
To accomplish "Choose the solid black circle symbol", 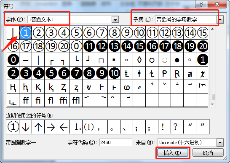I will [177, 60].
